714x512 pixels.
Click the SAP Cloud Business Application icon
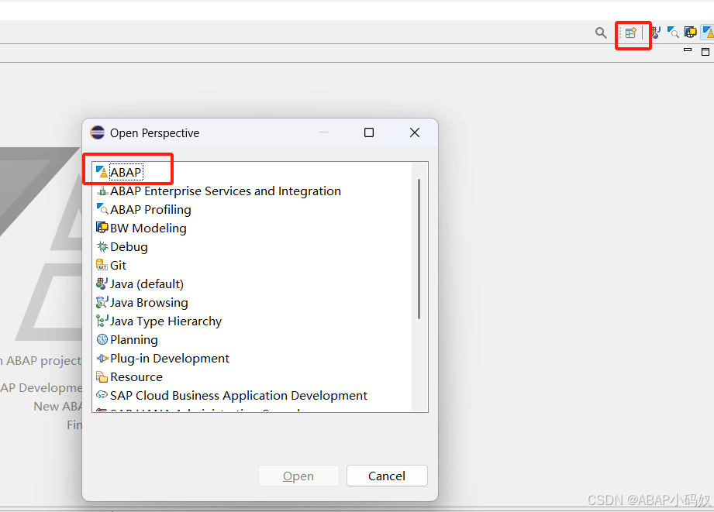pos(102,396)
